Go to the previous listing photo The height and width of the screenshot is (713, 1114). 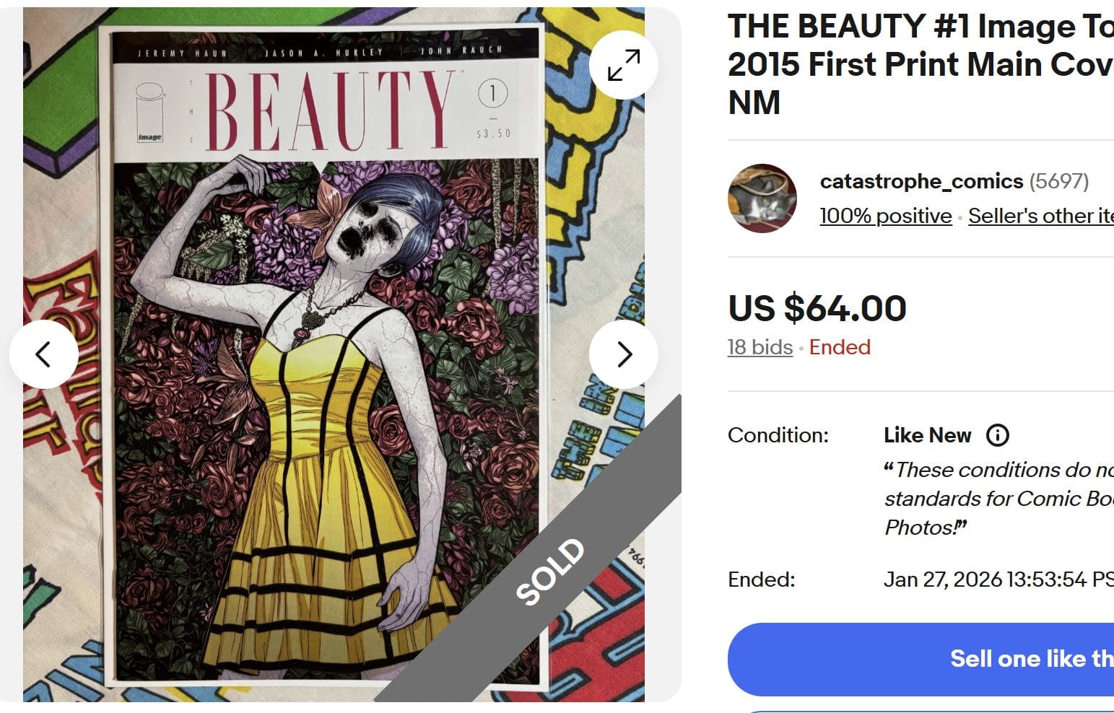click(x=44, y=354)
